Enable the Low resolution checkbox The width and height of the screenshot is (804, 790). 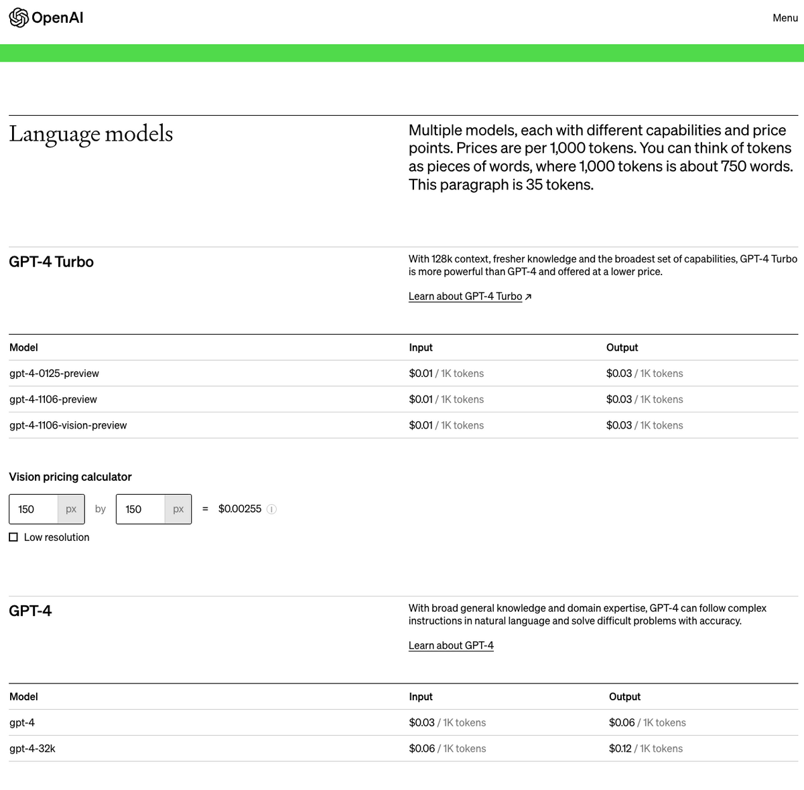[x=13, y=538]
